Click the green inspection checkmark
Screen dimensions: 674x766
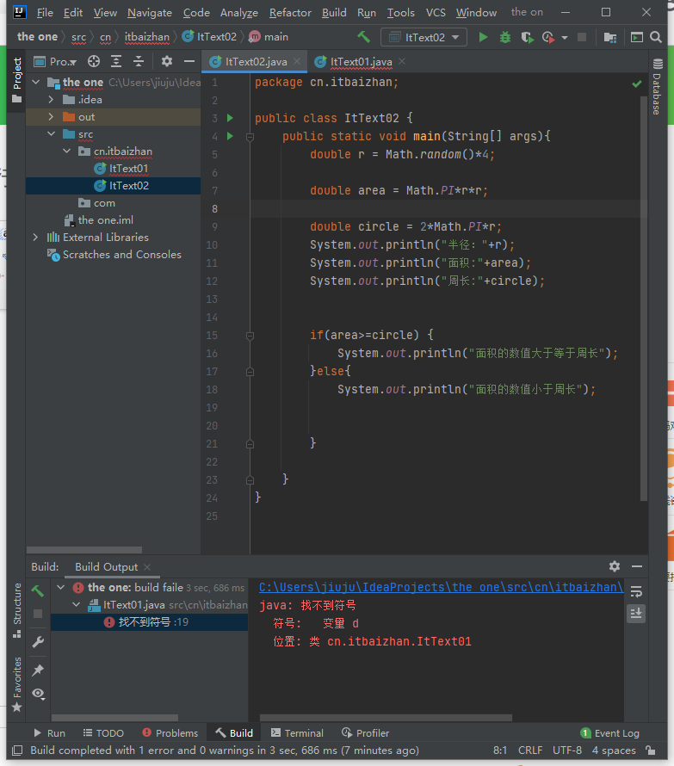(636, 84)
